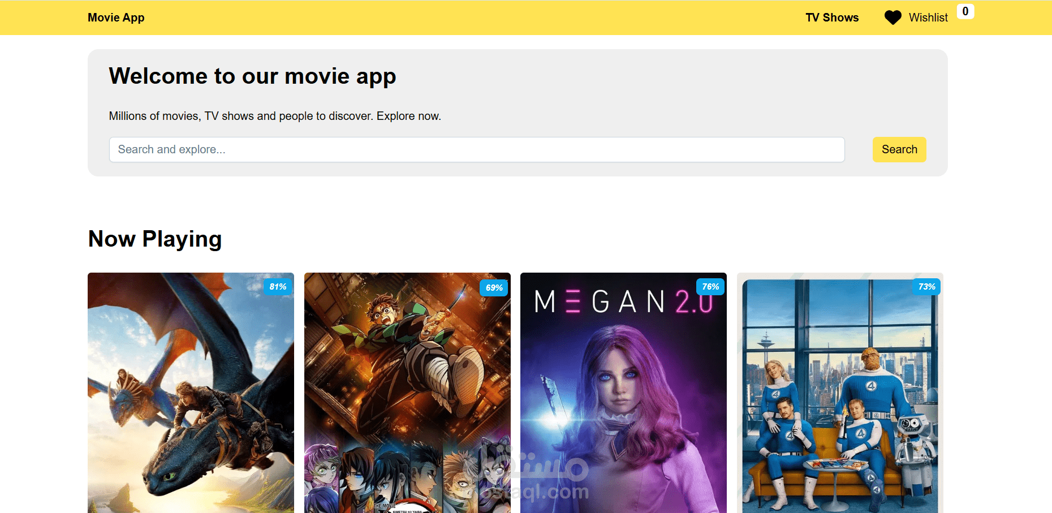Focus the Search and explore input field
The image size is (1052, 513).
click(x=477, y=149)
